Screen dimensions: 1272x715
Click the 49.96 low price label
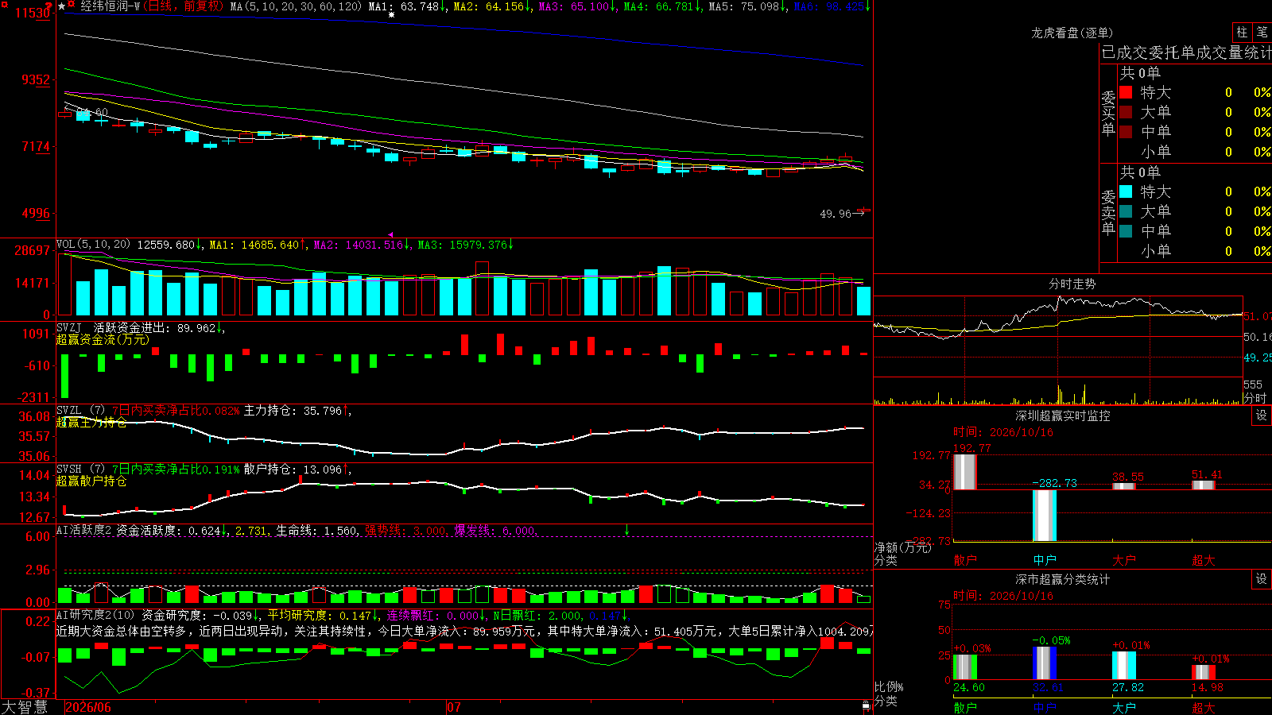coord(835,214)
